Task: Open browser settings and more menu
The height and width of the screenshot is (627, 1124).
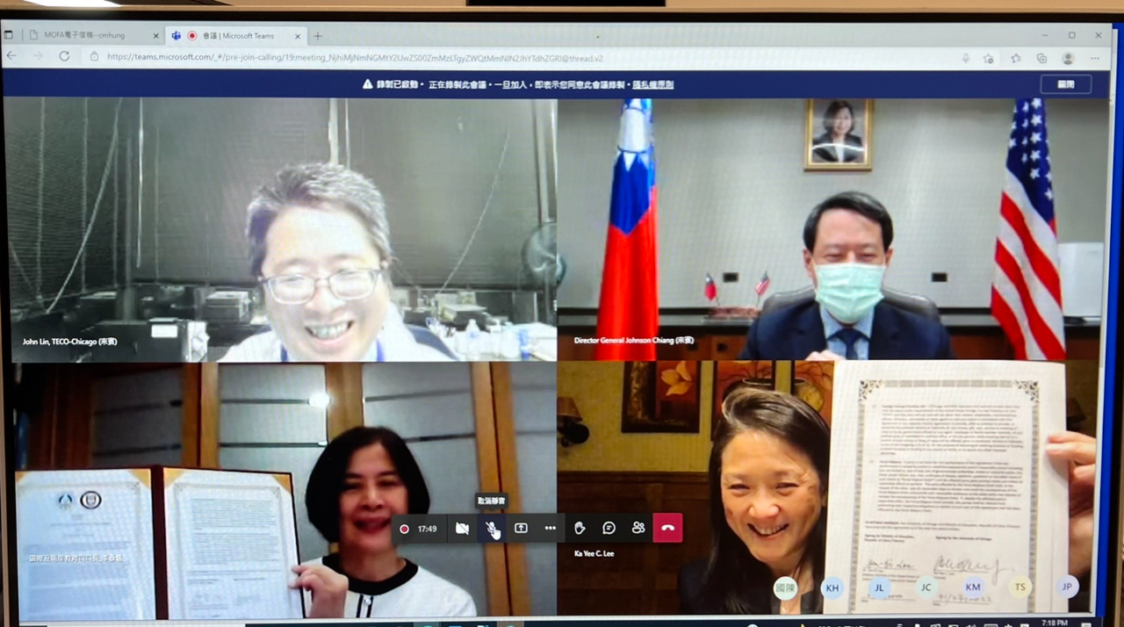Action: (x=1094, y=58)
